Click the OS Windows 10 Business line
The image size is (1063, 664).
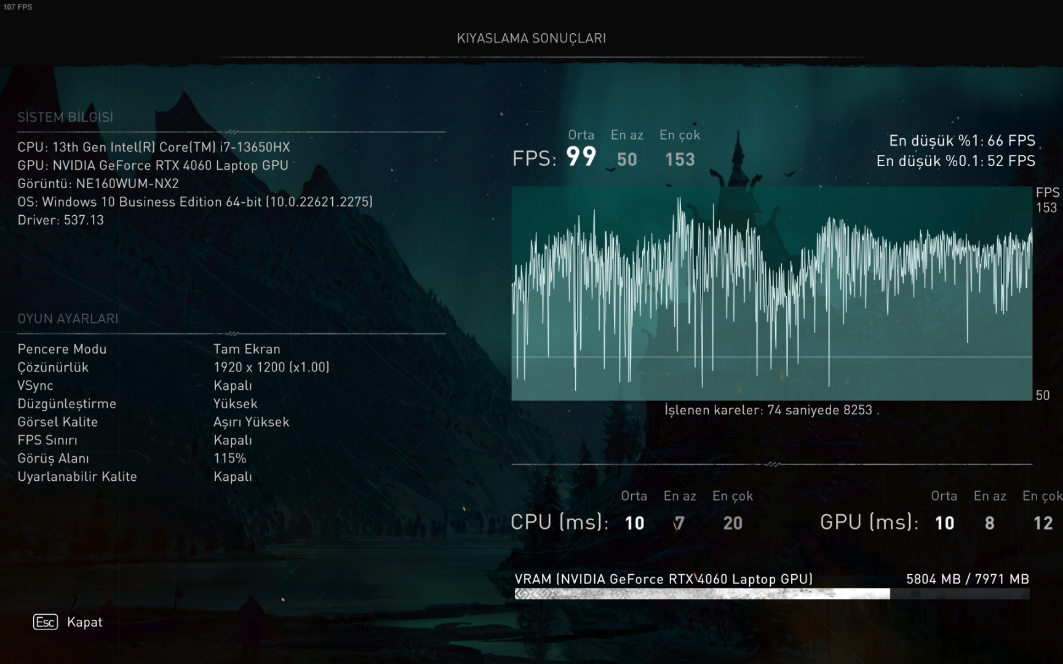(195, 202)
